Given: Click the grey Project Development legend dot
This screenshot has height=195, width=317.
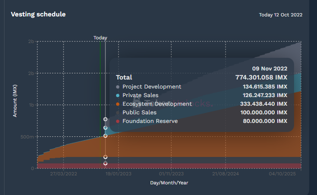Looking at the screenshot, I should point(118,87).
